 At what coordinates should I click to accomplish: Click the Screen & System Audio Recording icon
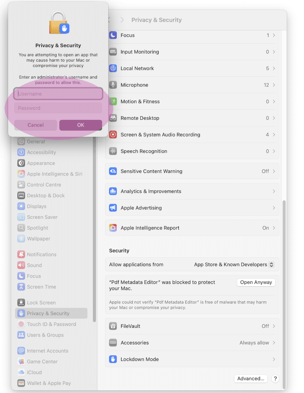click(113, 135)
